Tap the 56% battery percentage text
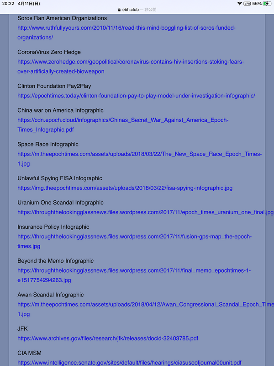This screenshot has width=274, height=366. coord(257,3)
